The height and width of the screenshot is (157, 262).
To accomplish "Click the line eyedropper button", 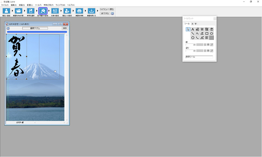I will [x=212, y=45].
